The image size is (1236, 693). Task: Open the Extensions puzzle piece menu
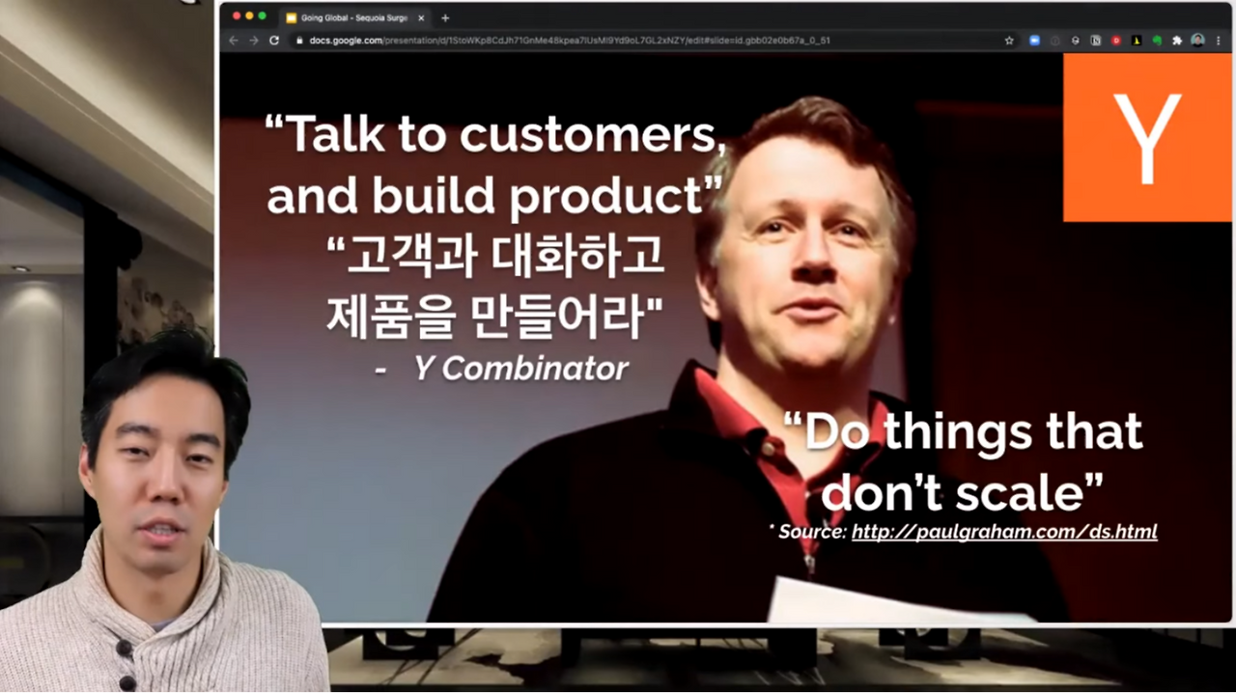click(1177, 41)
